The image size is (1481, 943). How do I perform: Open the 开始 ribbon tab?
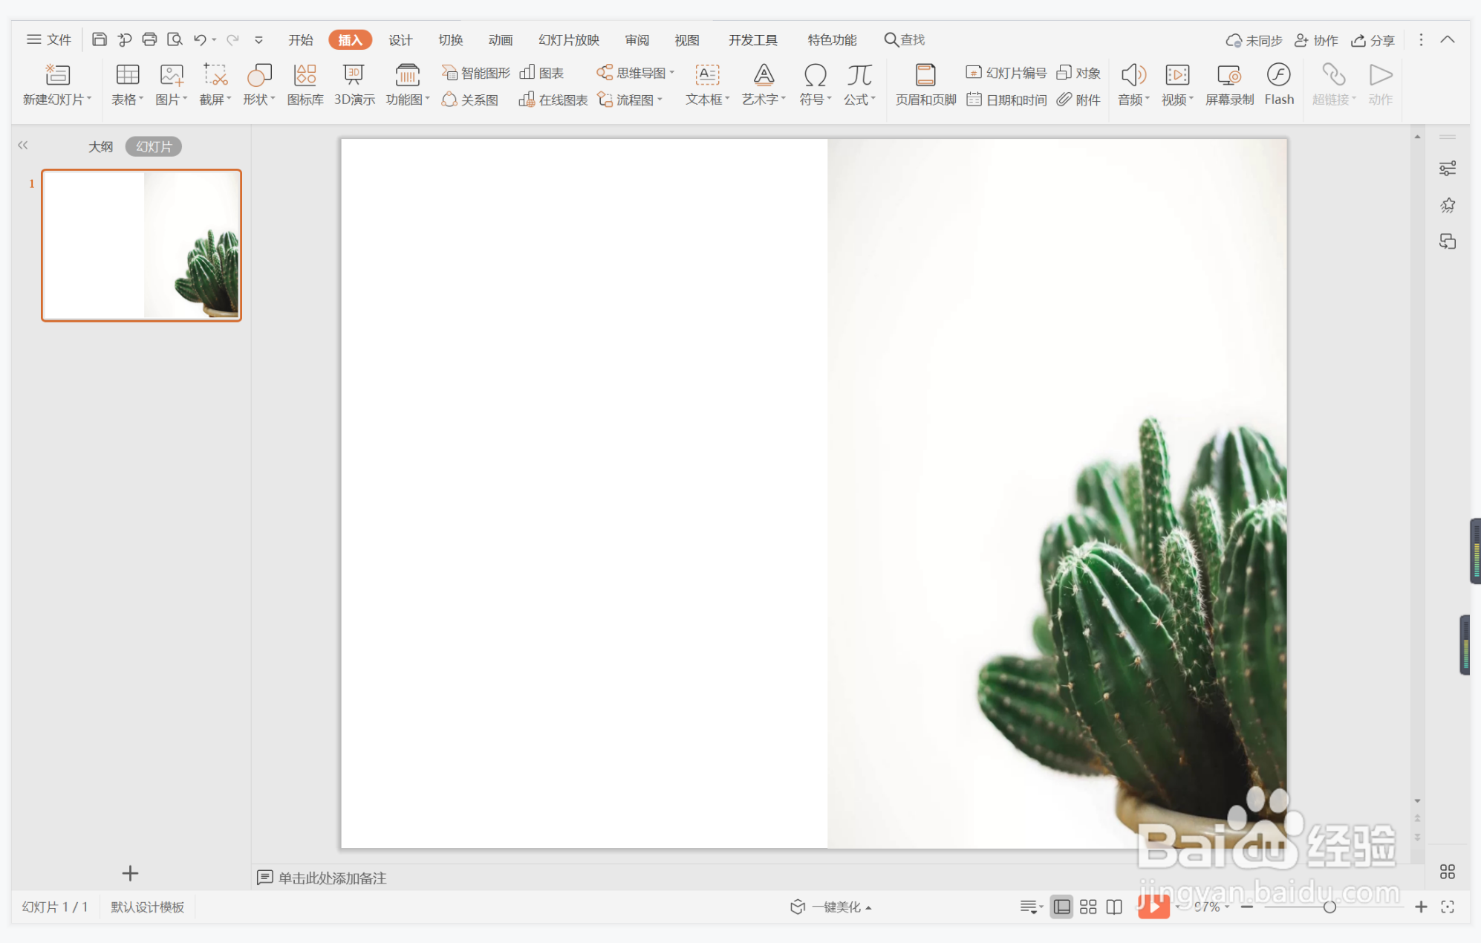tap(301, 40)
